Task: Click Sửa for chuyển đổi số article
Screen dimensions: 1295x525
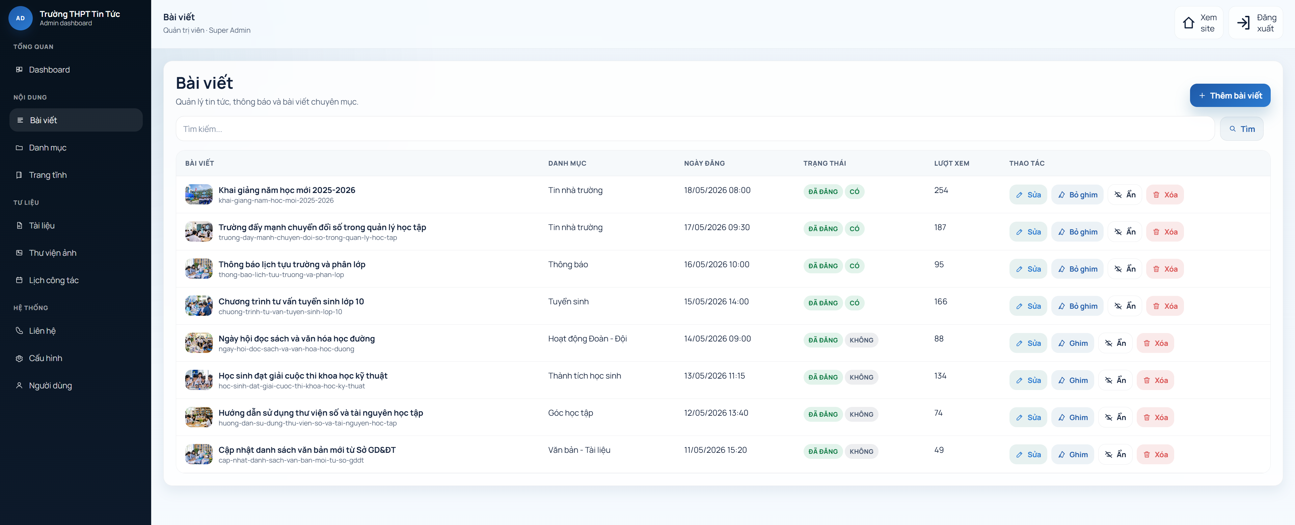Action: click(1028, 232)
